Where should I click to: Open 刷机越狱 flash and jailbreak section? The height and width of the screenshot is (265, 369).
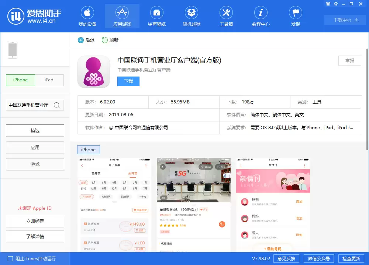[x=191, y=17]
